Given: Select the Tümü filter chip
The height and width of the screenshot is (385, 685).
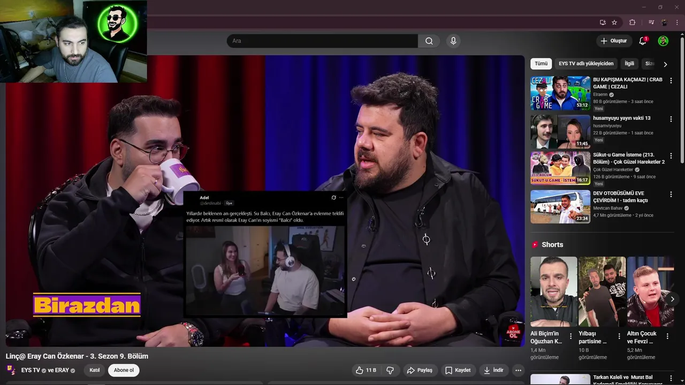Looking at the screenshot, I should [541, 64].
